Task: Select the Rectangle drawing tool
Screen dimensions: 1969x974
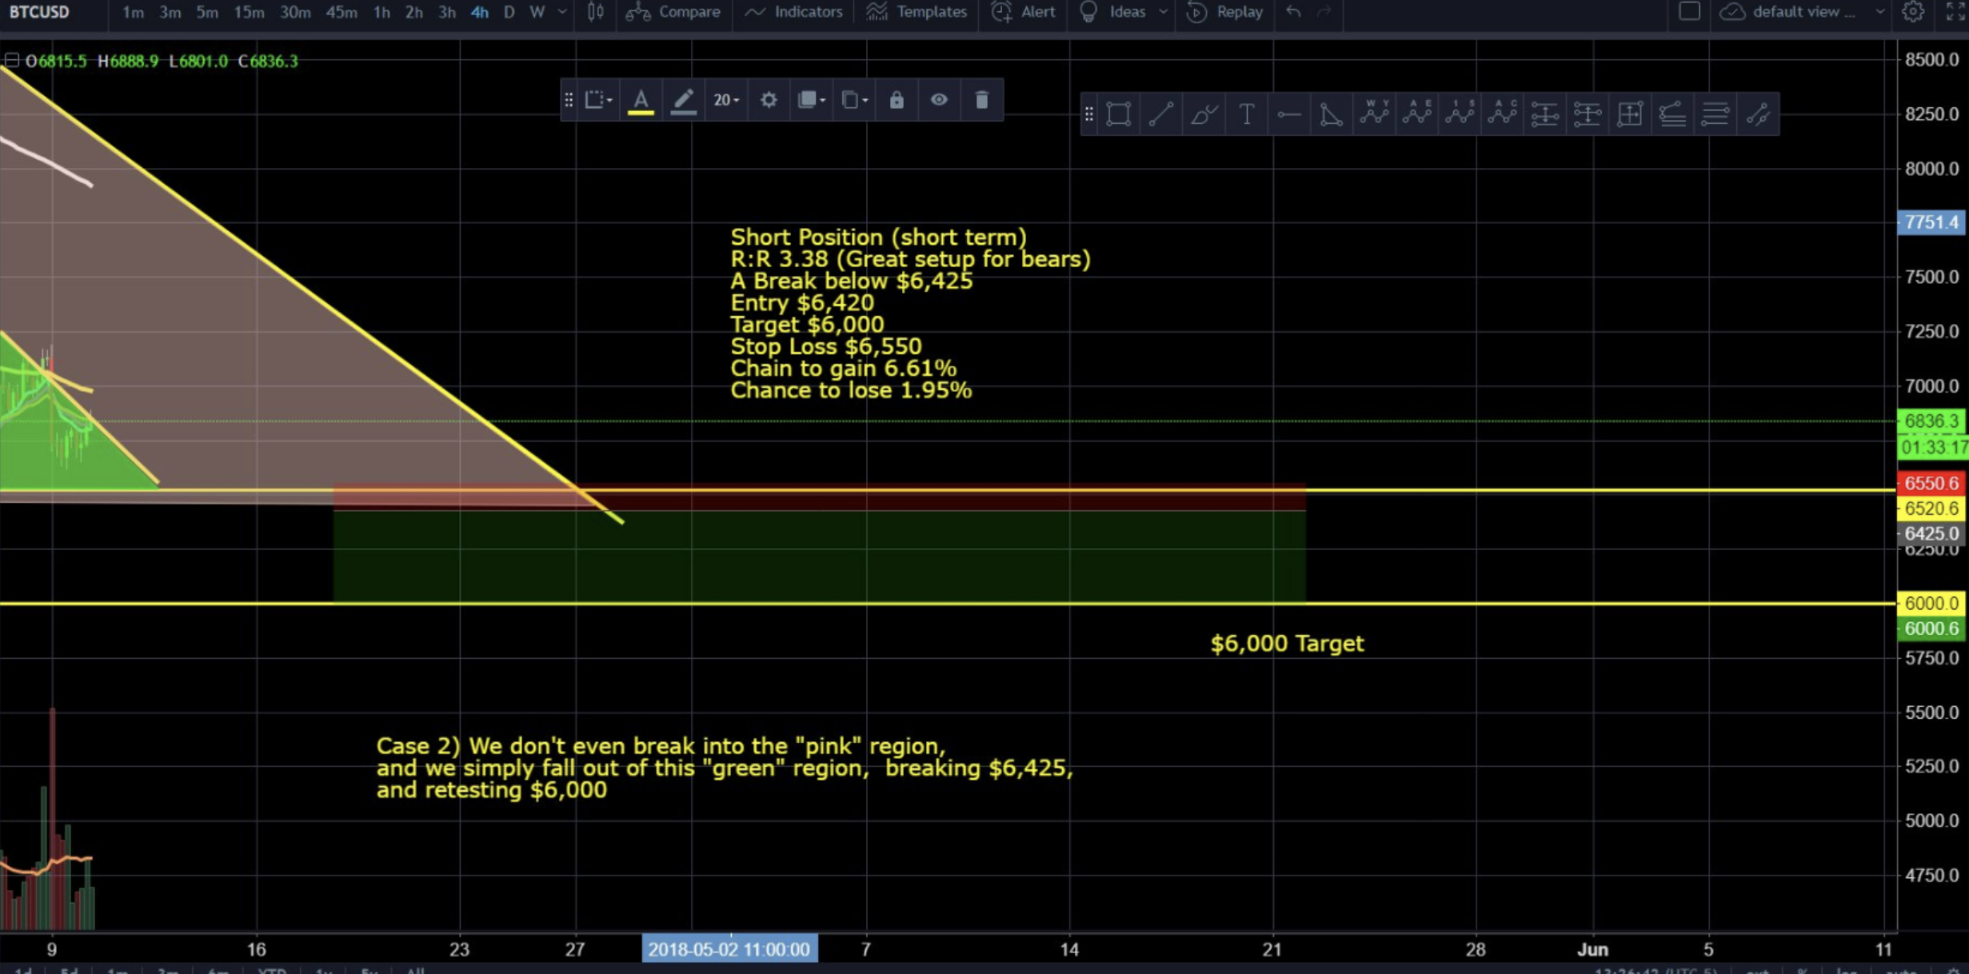Action: click(x=1118, y=114)
